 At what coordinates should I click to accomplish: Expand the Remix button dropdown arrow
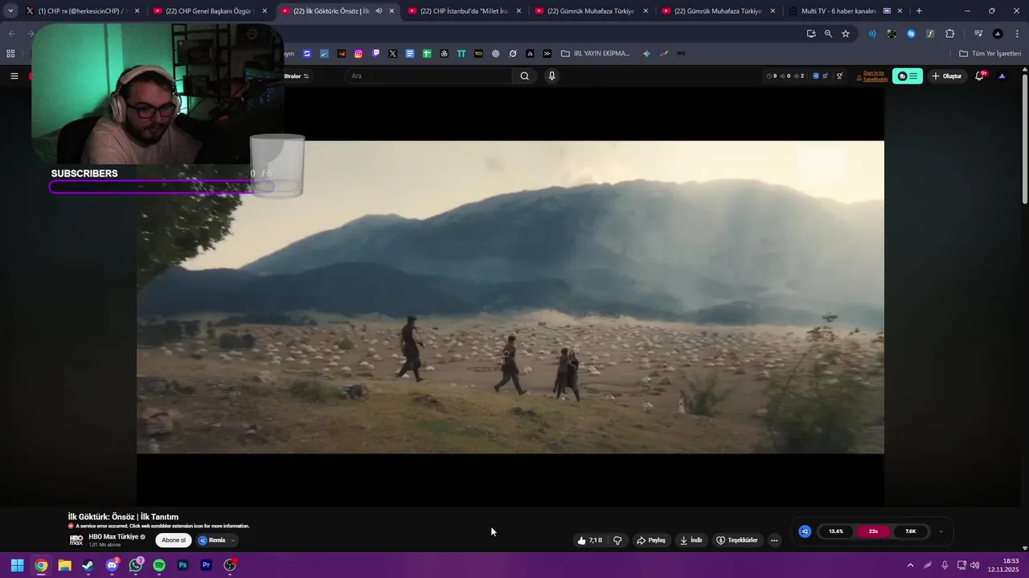tap(233, 540)
